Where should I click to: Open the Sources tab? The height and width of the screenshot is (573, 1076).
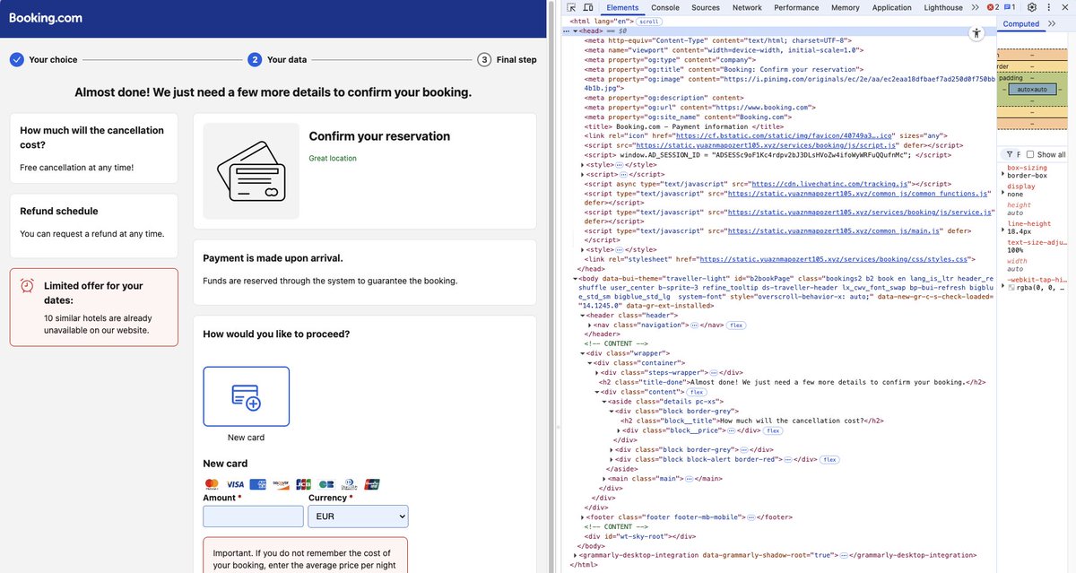(x=706, y=7)
